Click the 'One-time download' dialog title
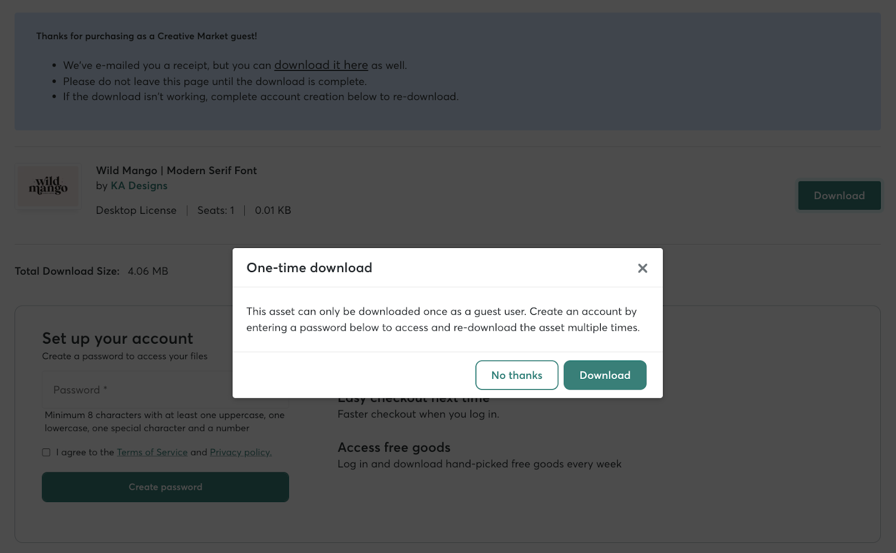The width and height of the screenshot is (896, 553). pyautogui.click(x=309, y=268)
